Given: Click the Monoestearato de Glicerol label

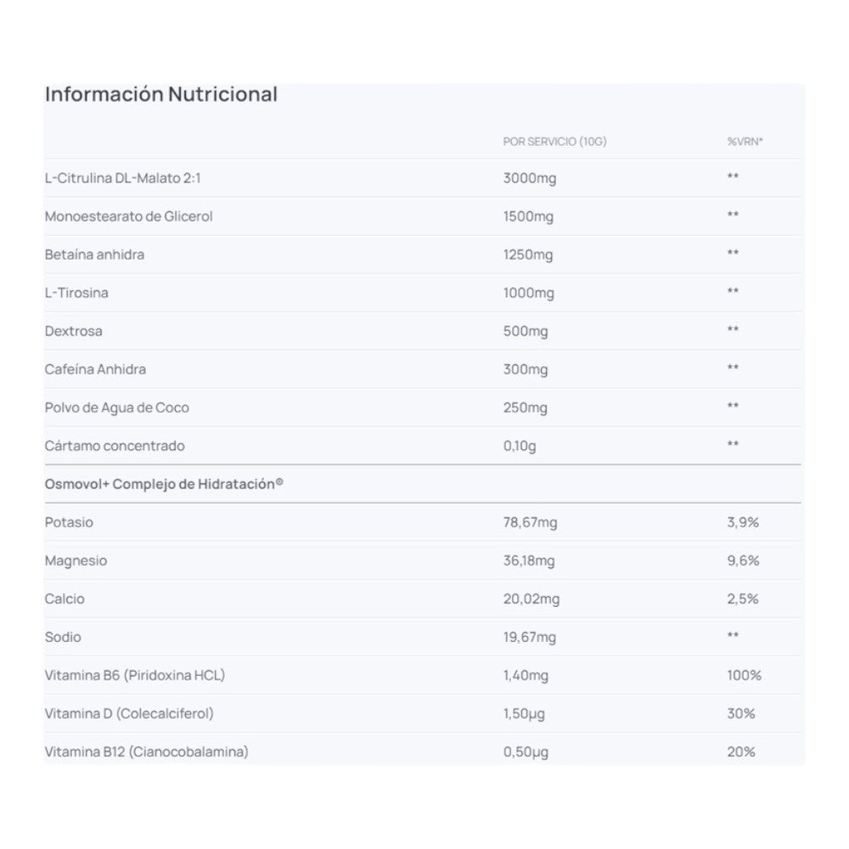Looking at the screenshot, I should tap(128, 216).
